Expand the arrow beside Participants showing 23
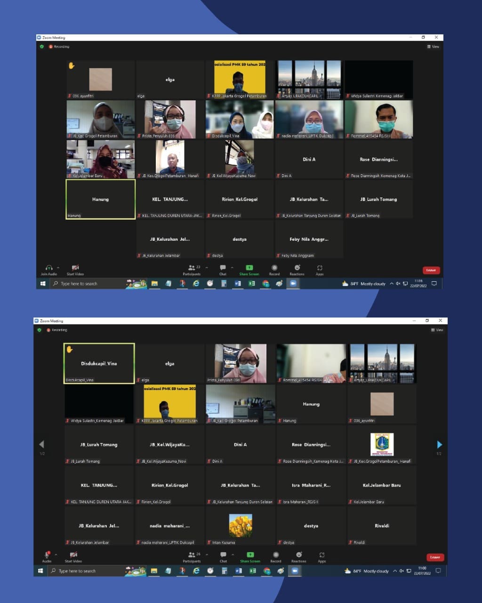This screenshot has width=482, height=603. 206,268
